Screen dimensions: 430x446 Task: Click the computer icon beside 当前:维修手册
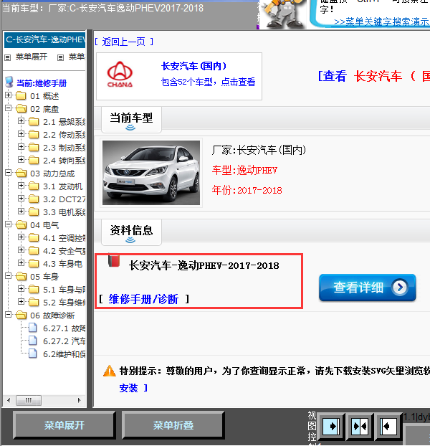[x=9, y=82]
